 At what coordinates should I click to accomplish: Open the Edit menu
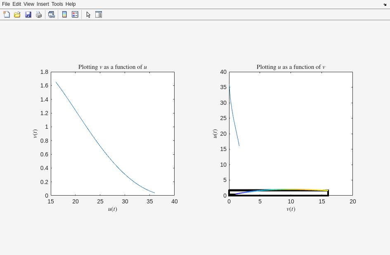[17, 4]
